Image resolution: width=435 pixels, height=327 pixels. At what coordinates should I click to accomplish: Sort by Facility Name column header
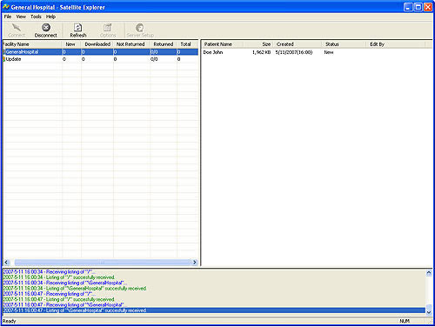[32, 44]
